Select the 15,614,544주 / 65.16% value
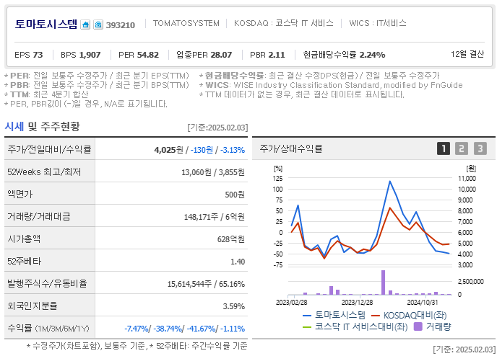The height and width of the screenshot is (356, 497). tap(206, 284)
